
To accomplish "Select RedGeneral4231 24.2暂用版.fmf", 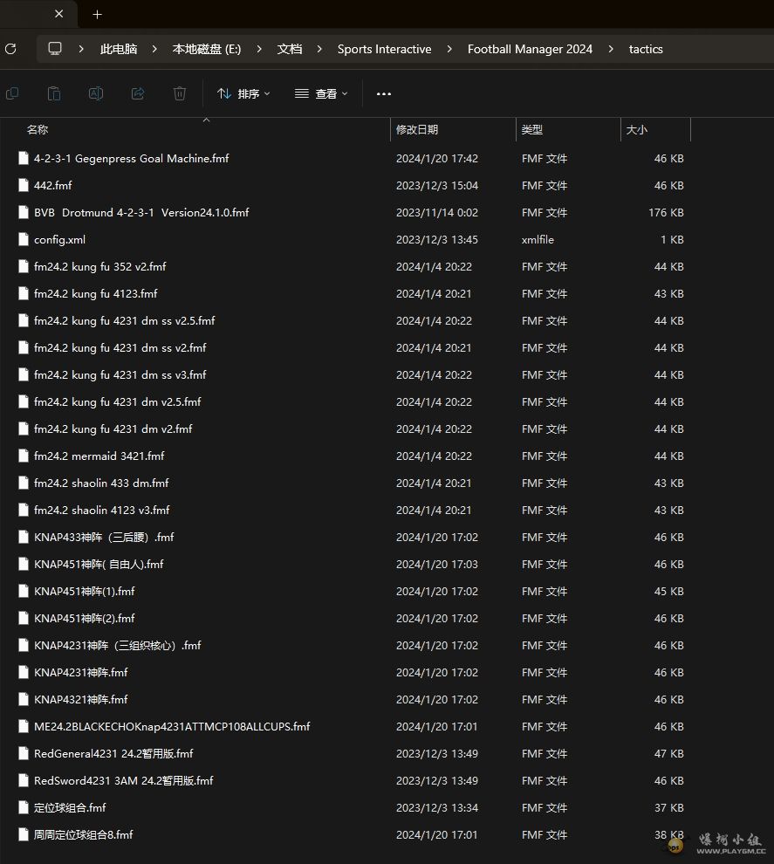I will tap(113, 753).
